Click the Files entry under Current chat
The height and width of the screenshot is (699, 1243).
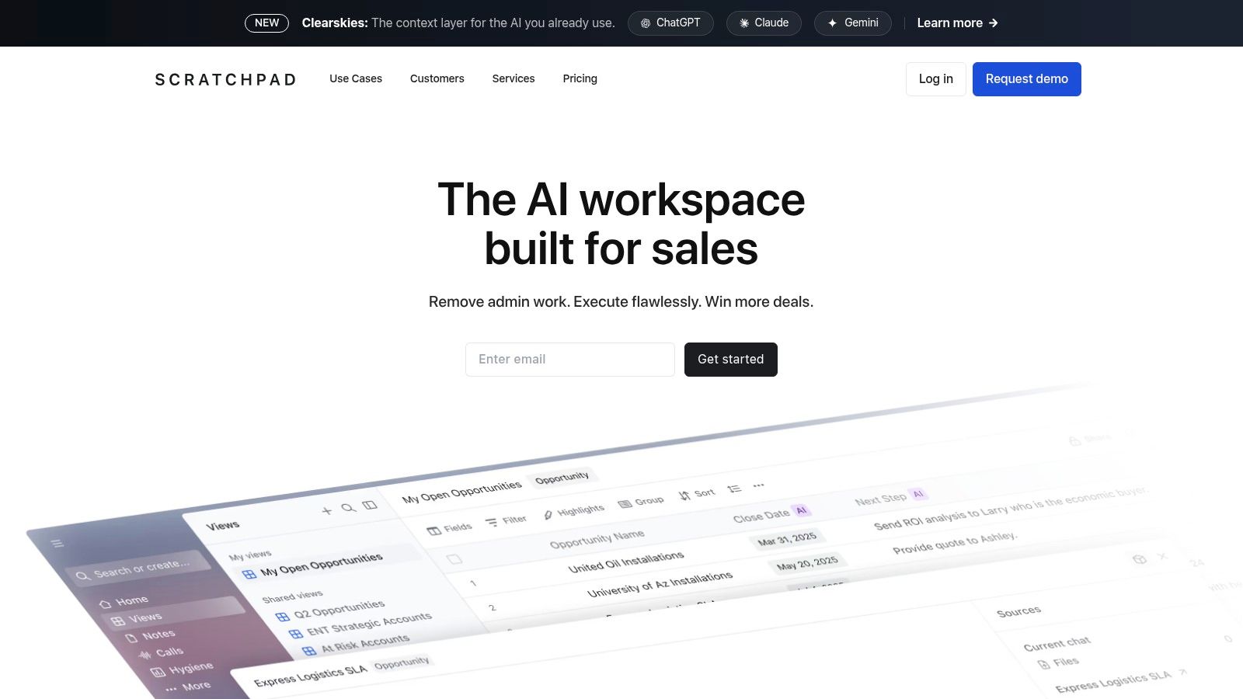[1059, 662]
